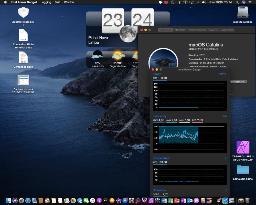Screen dimensions: 256x205
Task: Select Comandos AIInfo Terminal.docx file
Action: pyautogui.click(x=23, y=39)
